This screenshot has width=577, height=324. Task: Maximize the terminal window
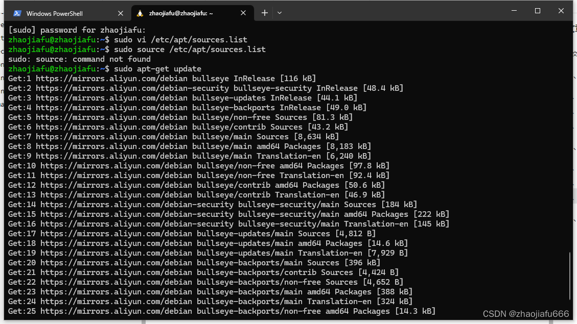click(538, 11)
